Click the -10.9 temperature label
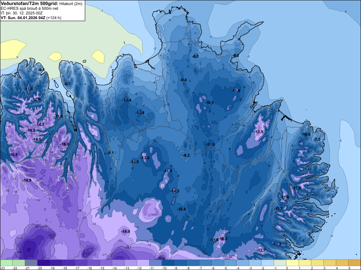The image size is (361, 270). pos(210,144)
